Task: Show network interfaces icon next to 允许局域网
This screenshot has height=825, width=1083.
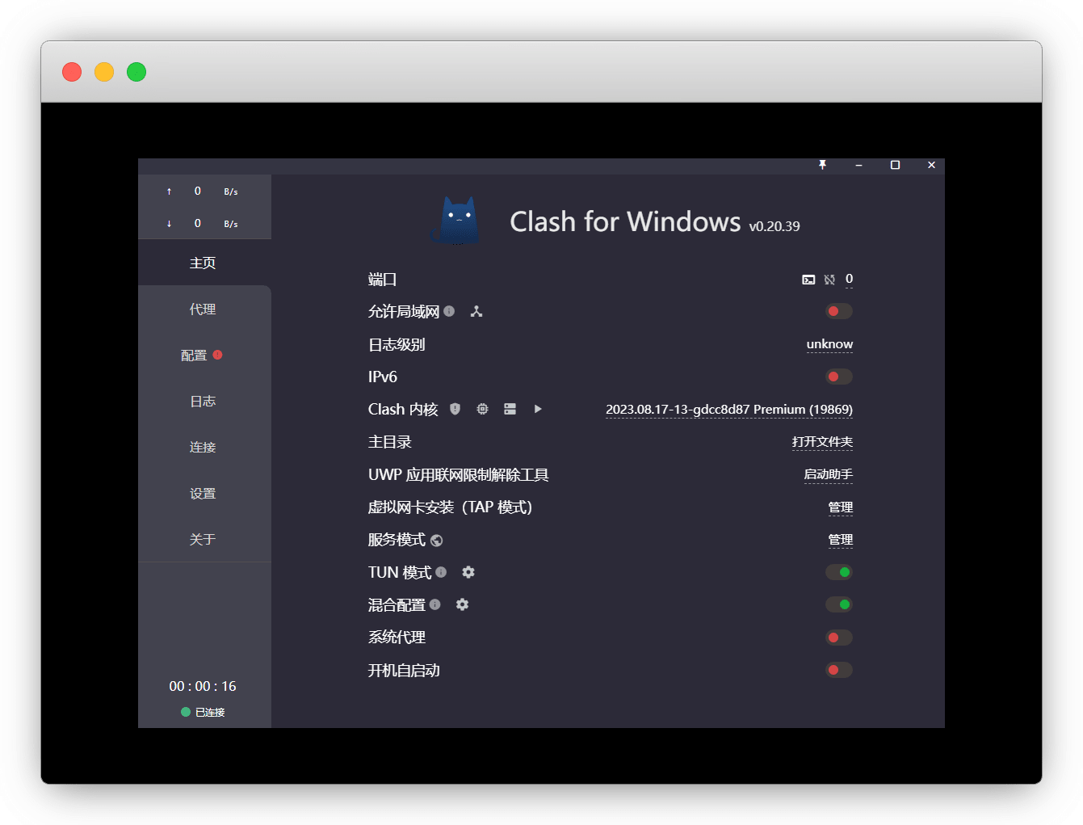Action: (476, 311)
